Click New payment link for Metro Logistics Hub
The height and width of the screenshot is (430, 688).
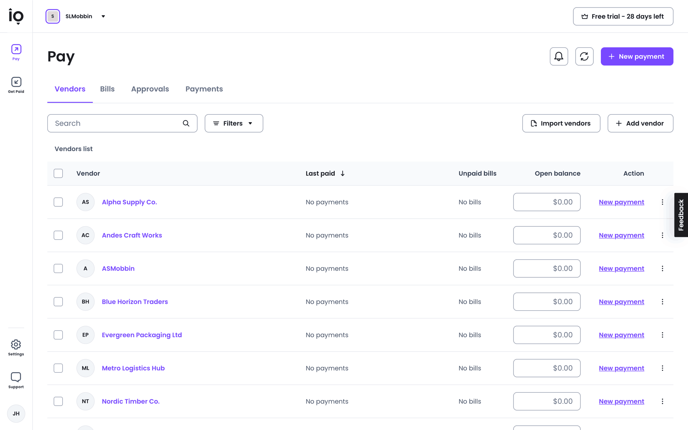pos(621,368)
